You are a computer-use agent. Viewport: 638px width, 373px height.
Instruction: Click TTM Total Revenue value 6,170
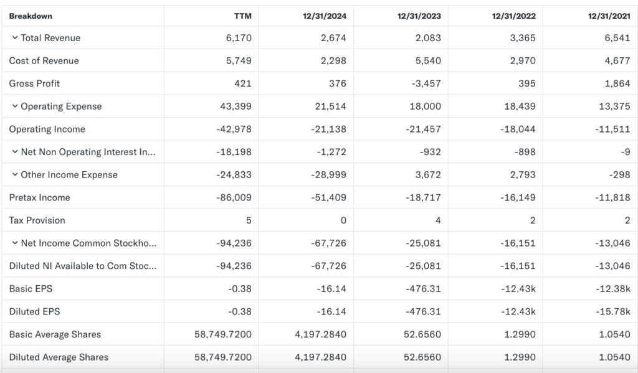(x=239, y=38)
